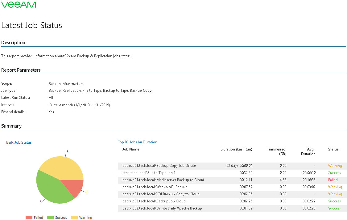Click the Scope: parameter label

tap(7, 83)
